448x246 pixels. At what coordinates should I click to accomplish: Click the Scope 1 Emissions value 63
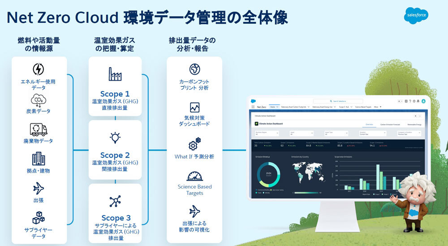point(282,146)
